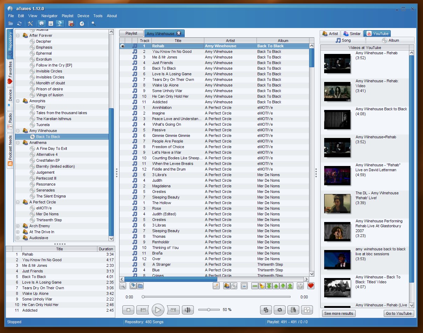Click the green move-down arrow icon
The image size is (423, 333).
(x=283, y=286)
